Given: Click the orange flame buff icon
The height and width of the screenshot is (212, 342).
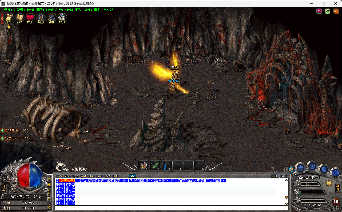Looking at the screenshot, I should 336,11.
